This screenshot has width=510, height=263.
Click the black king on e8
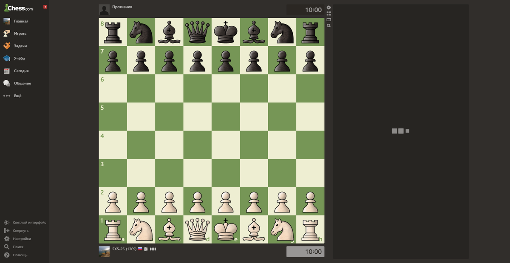pos(226,32)
